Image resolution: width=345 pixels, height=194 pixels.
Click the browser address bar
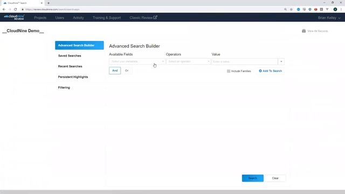click(x=152, y=10)
